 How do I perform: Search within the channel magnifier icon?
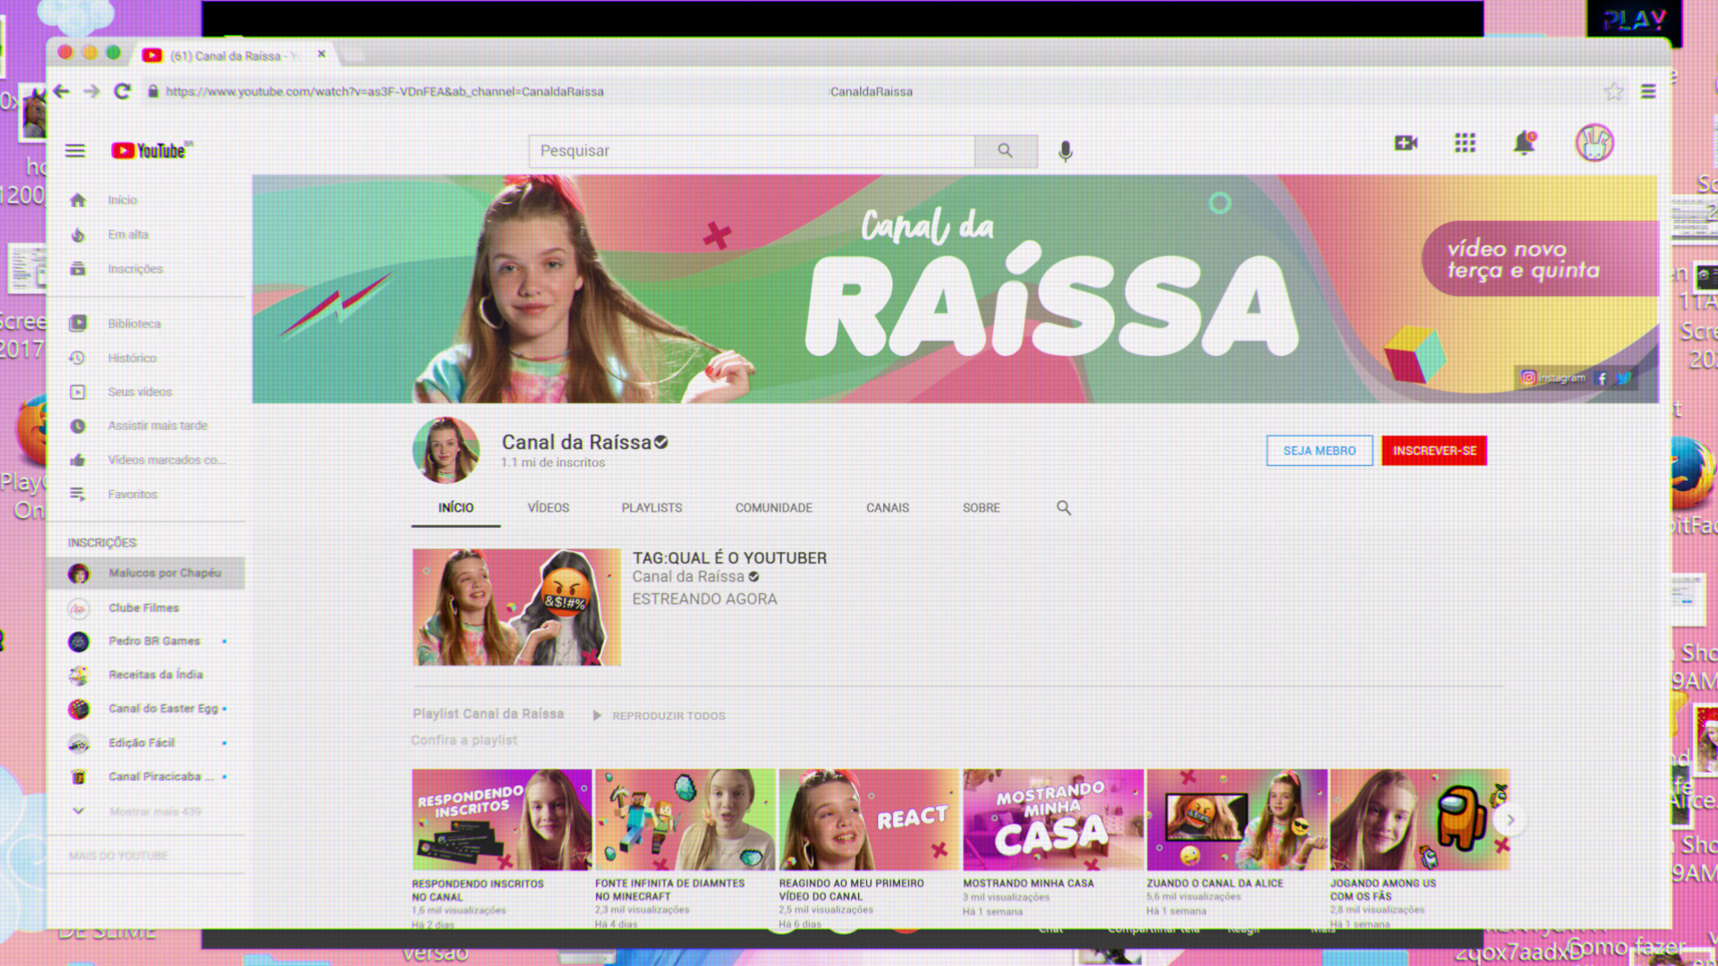point(1064,507)
